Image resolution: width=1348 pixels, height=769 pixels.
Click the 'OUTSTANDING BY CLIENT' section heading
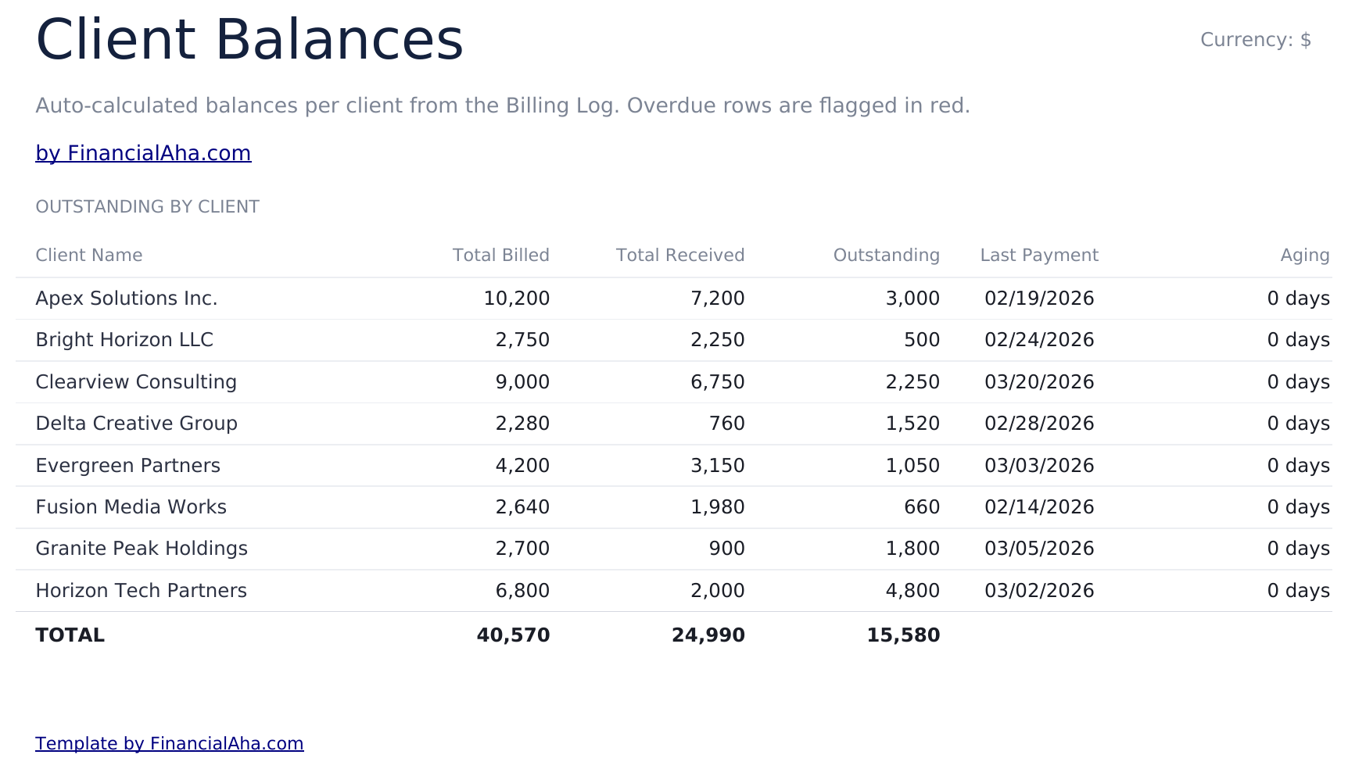(x=148, y=207)
